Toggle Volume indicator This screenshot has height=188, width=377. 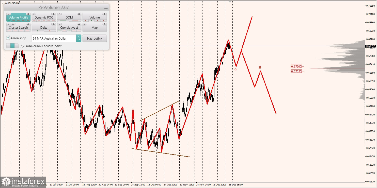tap(95, 18)
